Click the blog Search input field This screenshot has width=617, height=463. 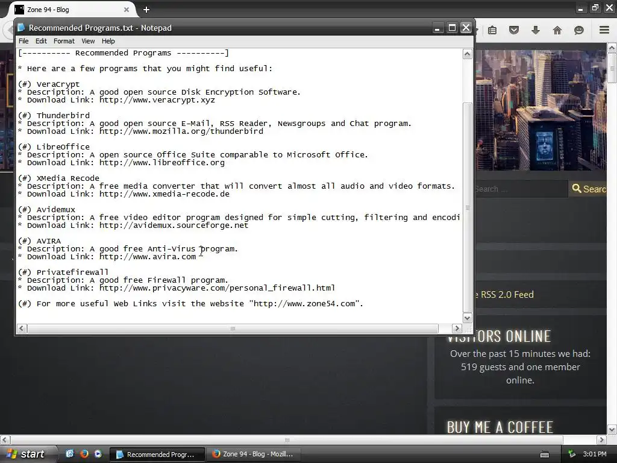520,189
